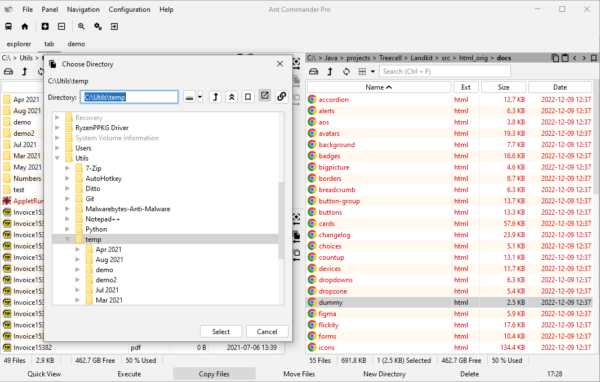The image size is (600, 382).
Task: Open the Configuration menu
Action: [x=130, y=10]
